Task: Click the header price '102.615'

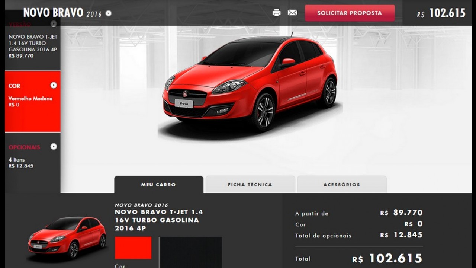Action: click(447, 13)
